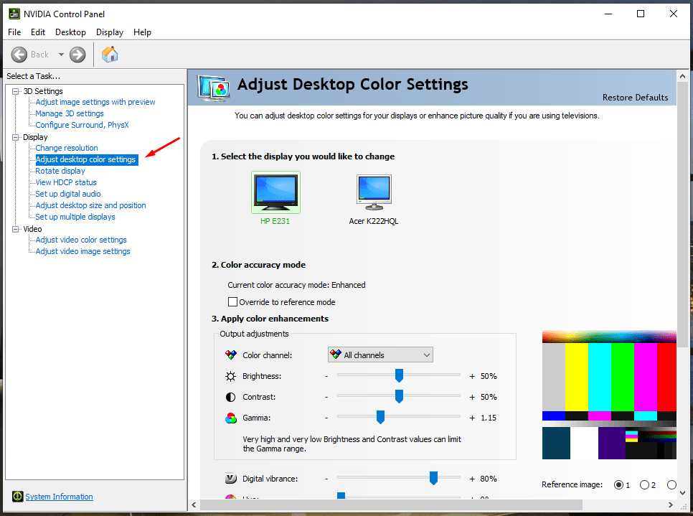The width and height of the screenshot is (693, 516).
Task: Click the Gamma color wheel icon
Action: pos(231,418)
